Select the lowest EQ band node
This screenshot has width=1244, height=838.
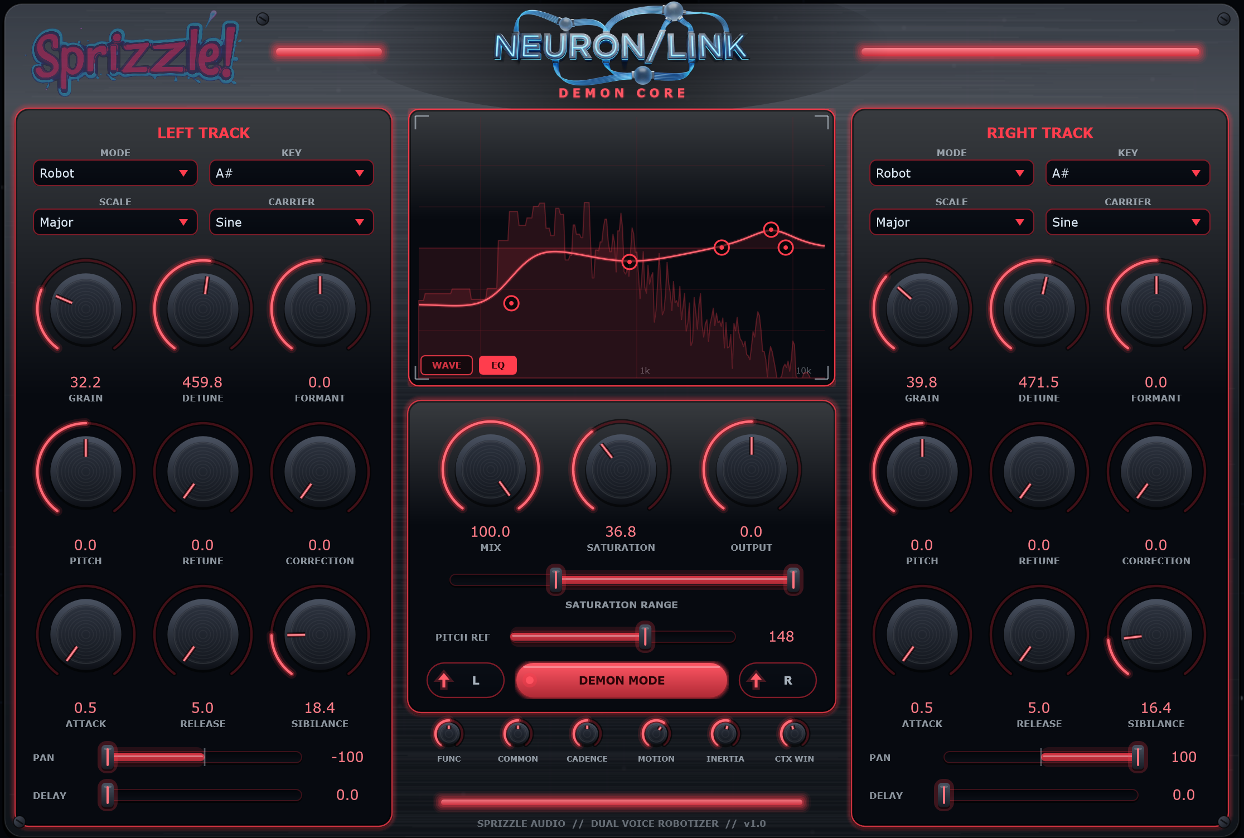coord(511,303)
